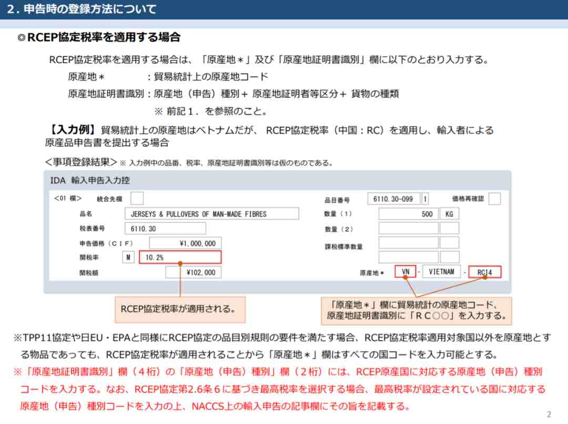The image size is (568, 424).
Task: Click the text ※ 前記１. を参照のこと。
Action: (211, 111)
